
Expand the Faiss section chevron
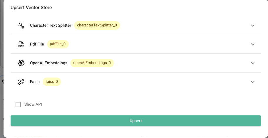253,82
